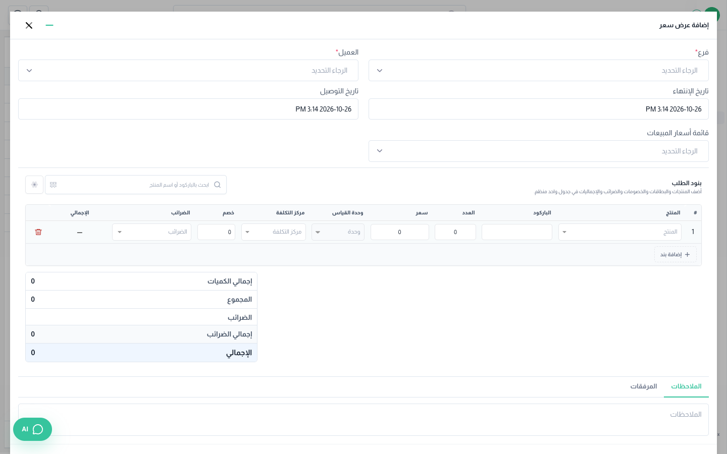The height and width of the screenshot is (454, 727).
Task: Select a مركز التكلفة cost center in row 1
Action: pyautogui.click(x=274, y=232)
